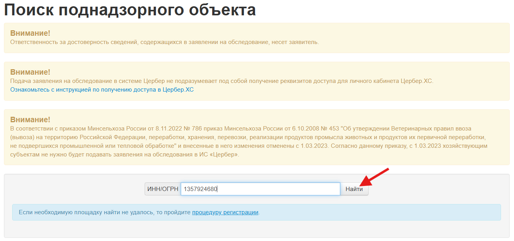Click the Внимание! heading above the Минсельхоз notice
The width and height of the screenshot is (514, 241).
click(x=30, y=120)
